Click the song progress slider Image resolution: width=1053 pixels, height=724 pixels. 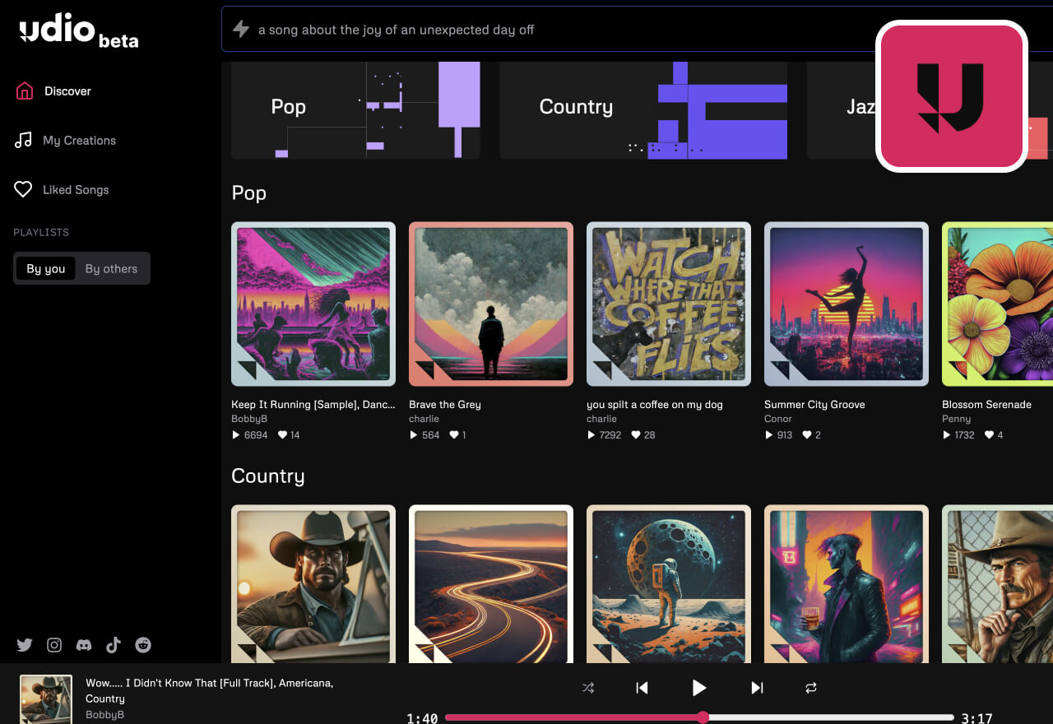699,717
